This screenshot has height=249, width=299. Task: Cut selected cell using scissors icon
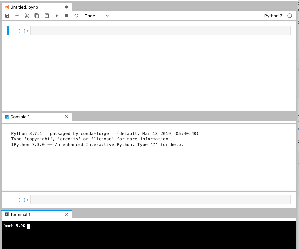click(x=27, y=16)
